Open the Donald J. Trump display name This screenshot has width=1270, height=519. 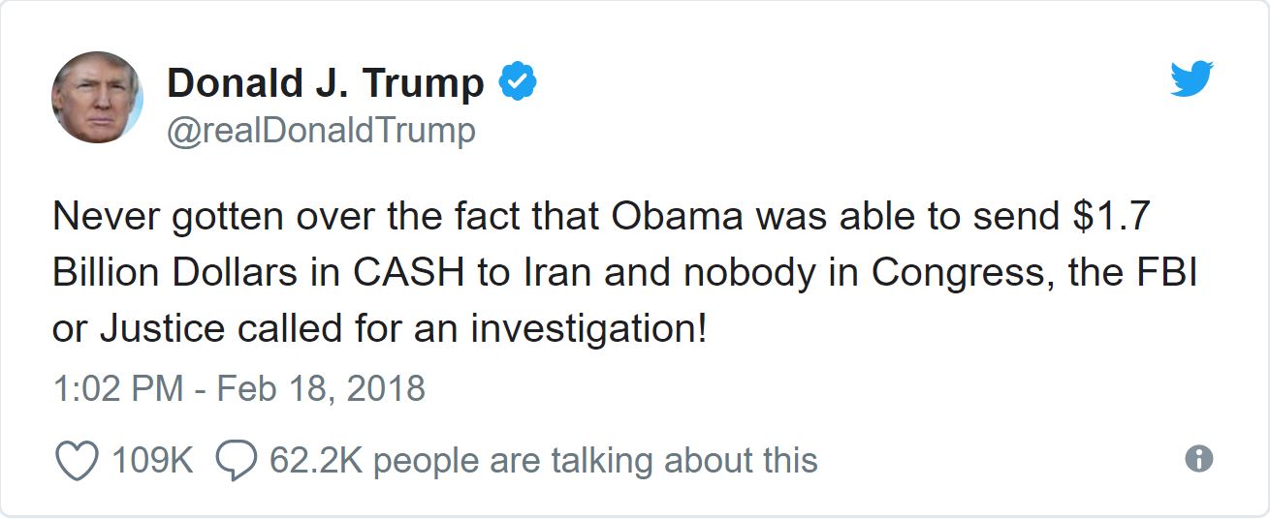pyautogui.click(x=326, y=84)
